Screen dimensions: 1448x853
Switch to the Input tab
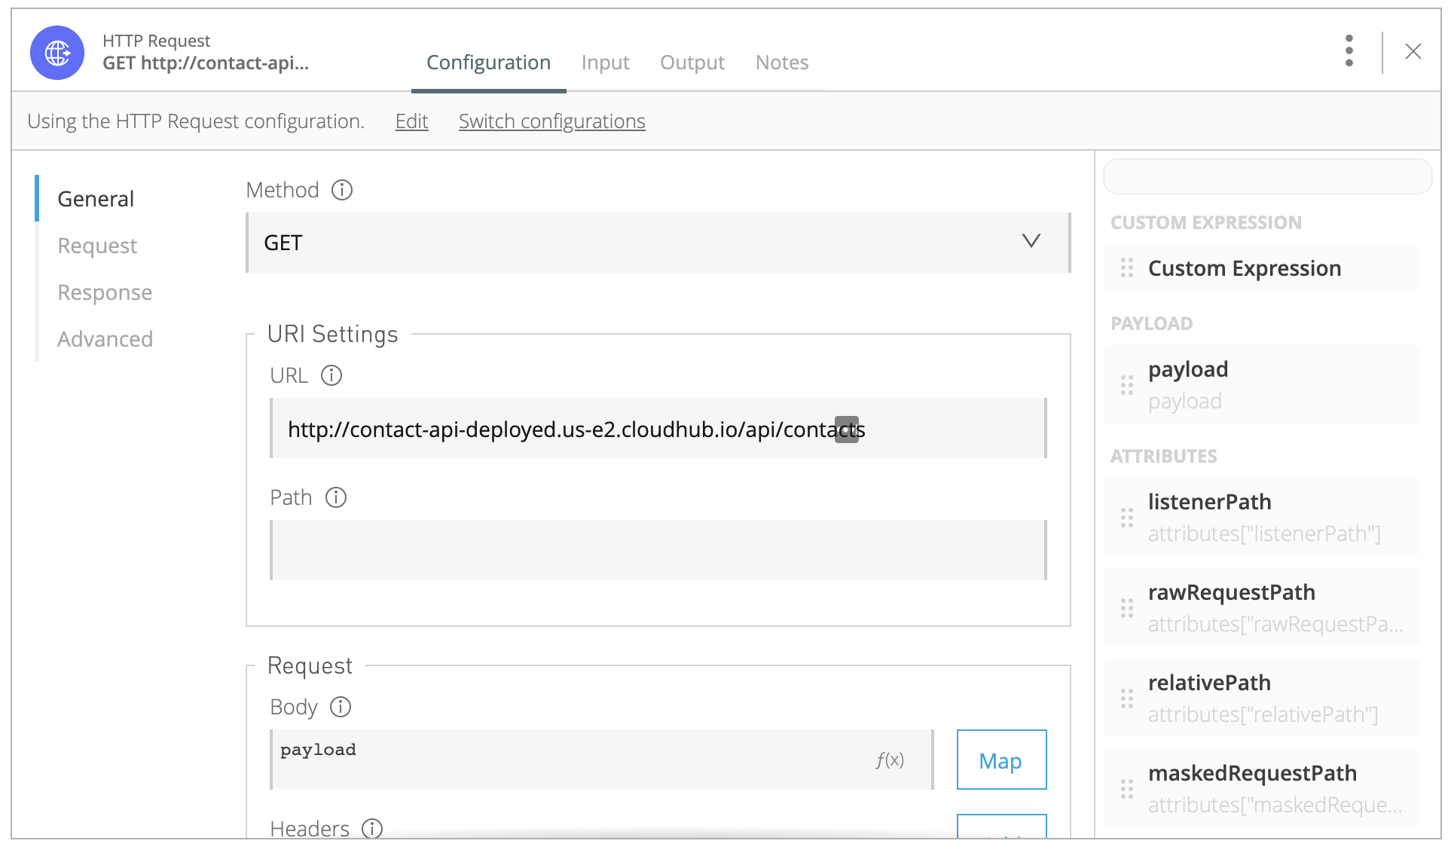point(605,63)
